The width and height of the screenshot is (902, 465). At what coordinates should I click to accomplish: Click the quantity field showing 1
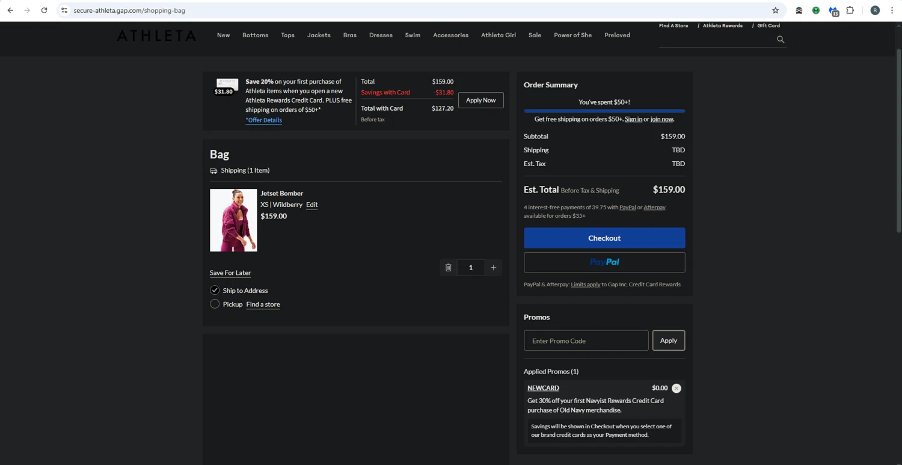(x=470, y=268)
